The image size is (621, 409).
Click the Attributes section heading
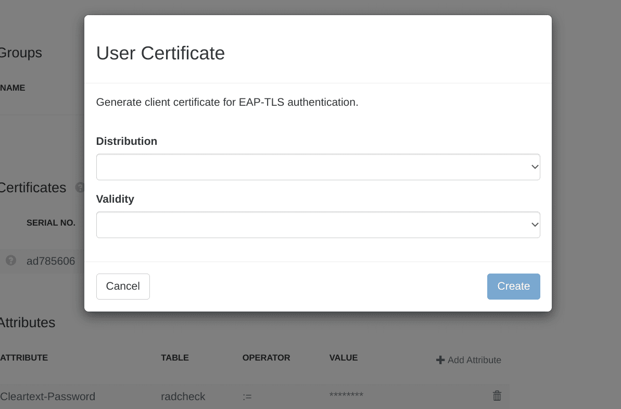point(27,322)
